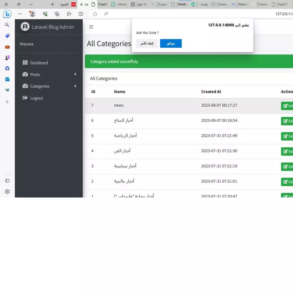Image resolution: width=293 pixels, height=293 pixels.
Task: Open sidebar Games chess icon
Action: pos(7,57)
